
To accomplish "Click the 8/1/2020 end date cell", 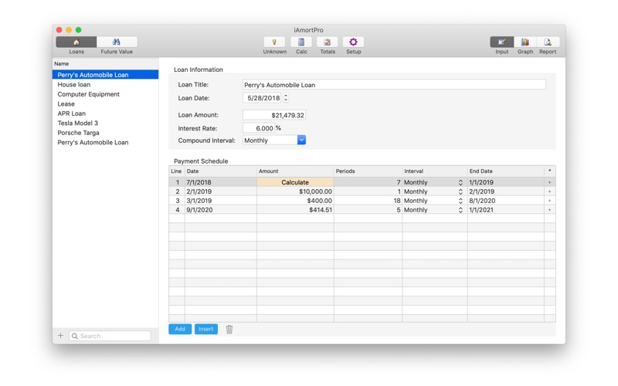I will tap(506, 201).
